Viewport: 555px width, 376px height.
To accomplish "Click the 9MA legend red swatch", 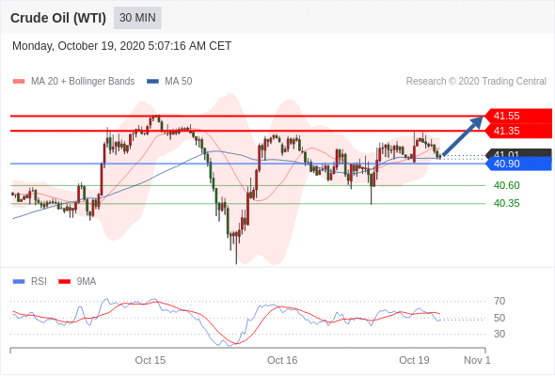I will coord(64,282).
